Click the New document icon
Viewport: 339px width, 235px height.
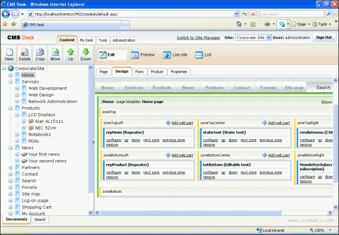point(9,54)
